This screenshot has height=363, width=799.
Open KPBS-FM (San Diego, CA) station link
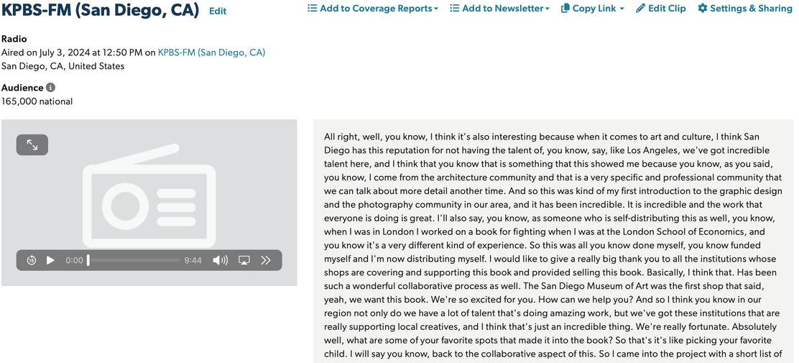pyautogui.click(x=211, y=52)
